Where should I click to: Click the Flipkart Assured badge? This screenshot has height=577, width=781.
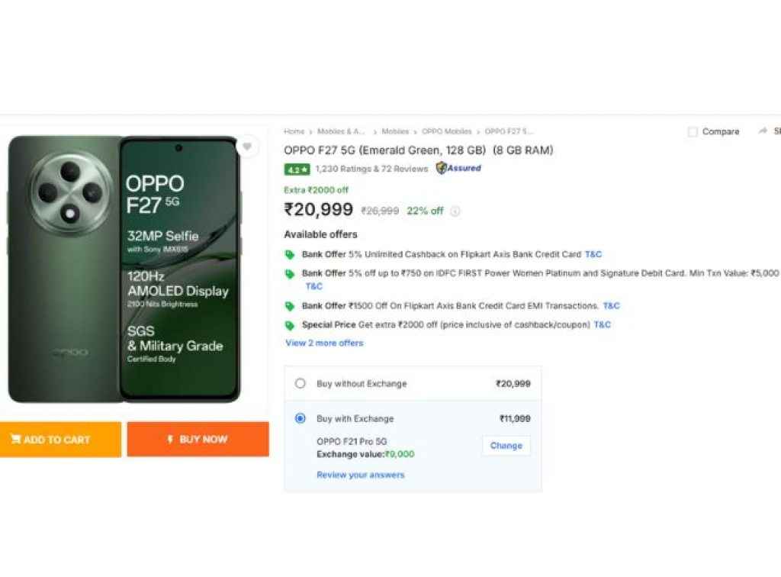(x=458, y=168)
